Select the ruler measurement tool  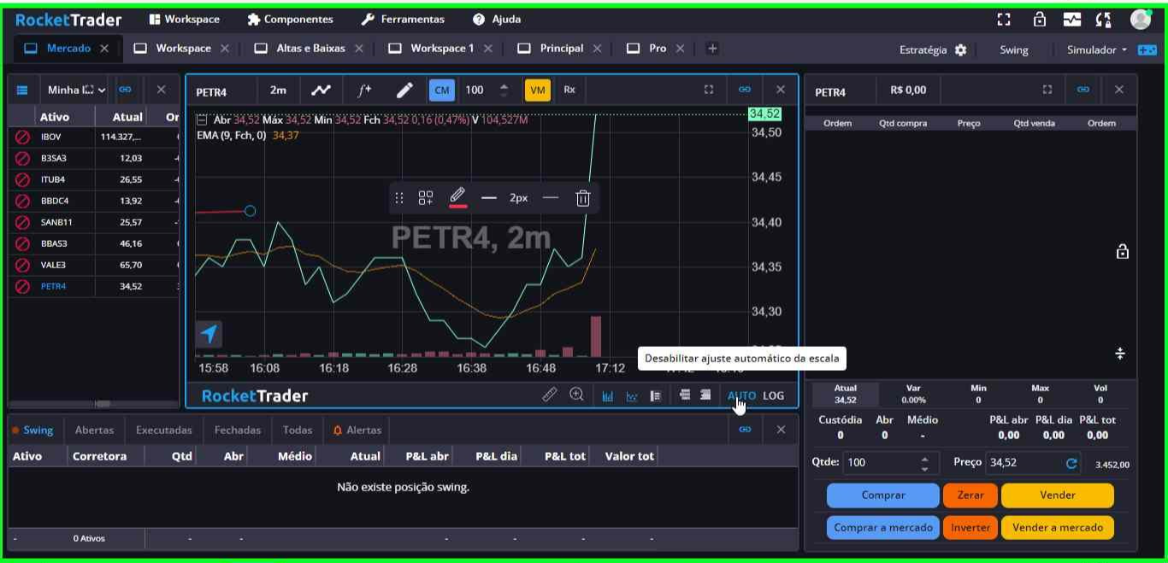point(550,395)
